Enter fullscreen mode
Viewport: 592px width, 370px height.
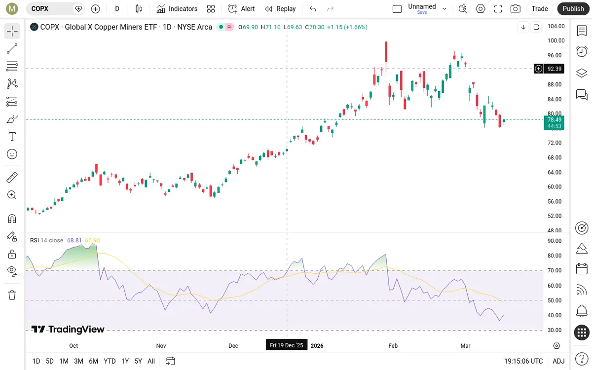[498, 8]
